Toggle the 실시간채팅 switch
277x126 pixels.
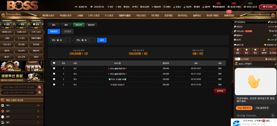238,59
